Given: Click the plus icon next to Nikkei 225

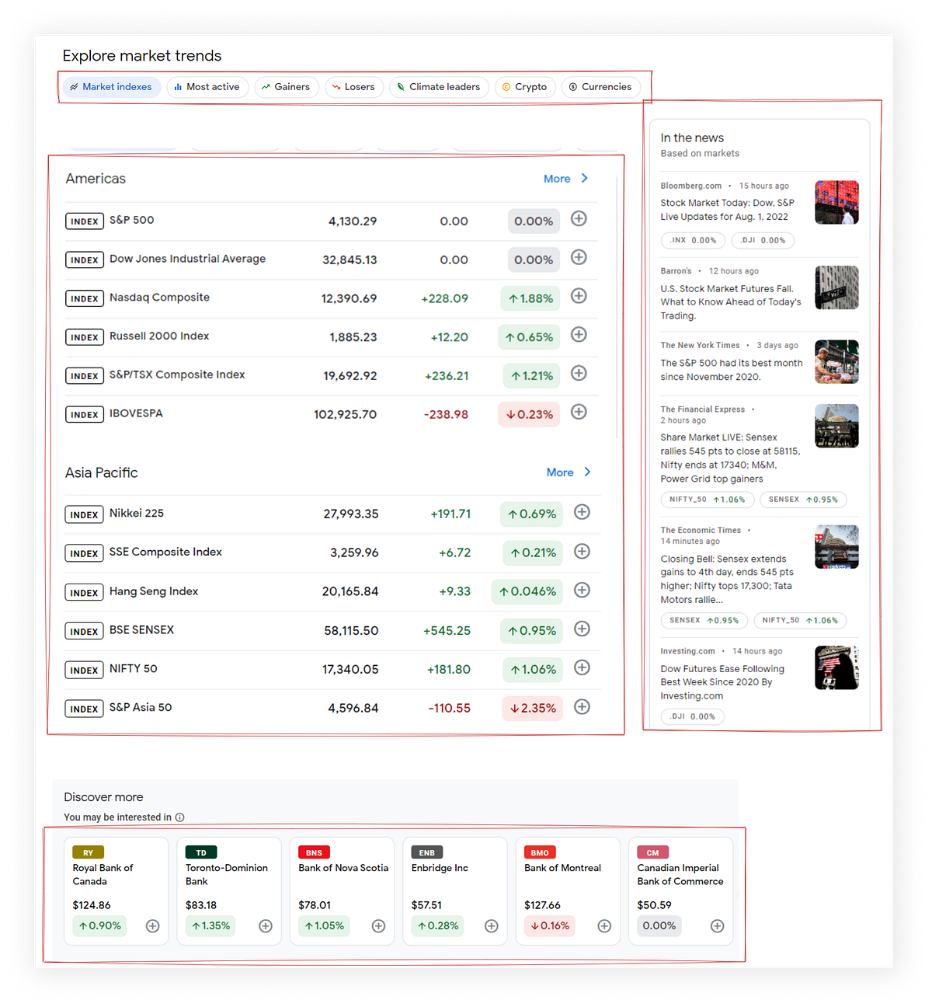Looking at the screenshot, I should [582, 513].
